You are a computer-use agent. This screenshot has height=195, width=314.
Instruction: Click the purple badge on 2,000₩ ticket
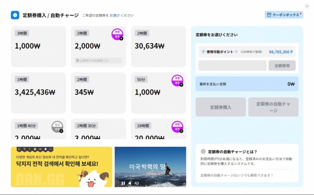(117, 34)
